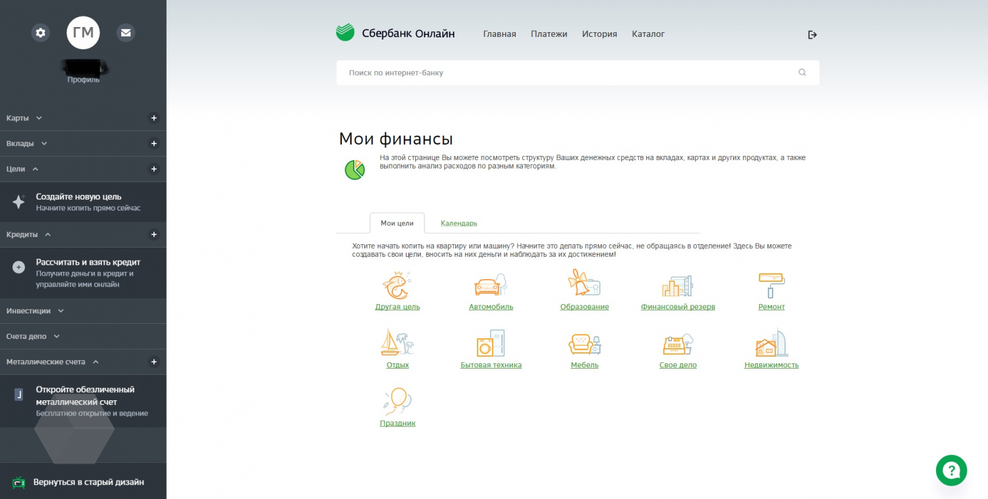Click the Поиск по интернет-банку field

click(x=566, y=73)
